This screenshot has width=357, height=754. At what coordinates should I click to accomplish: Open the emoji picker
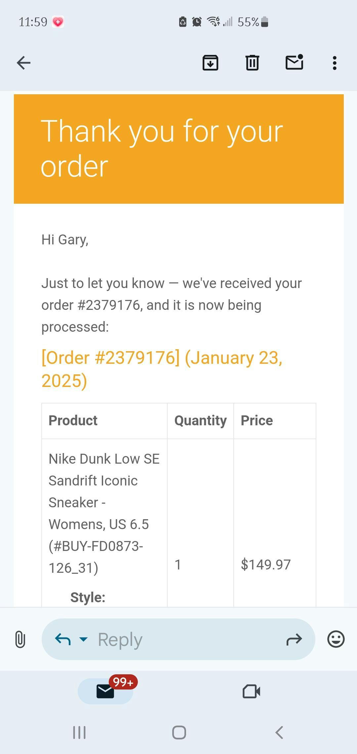[x=336, y=639]
